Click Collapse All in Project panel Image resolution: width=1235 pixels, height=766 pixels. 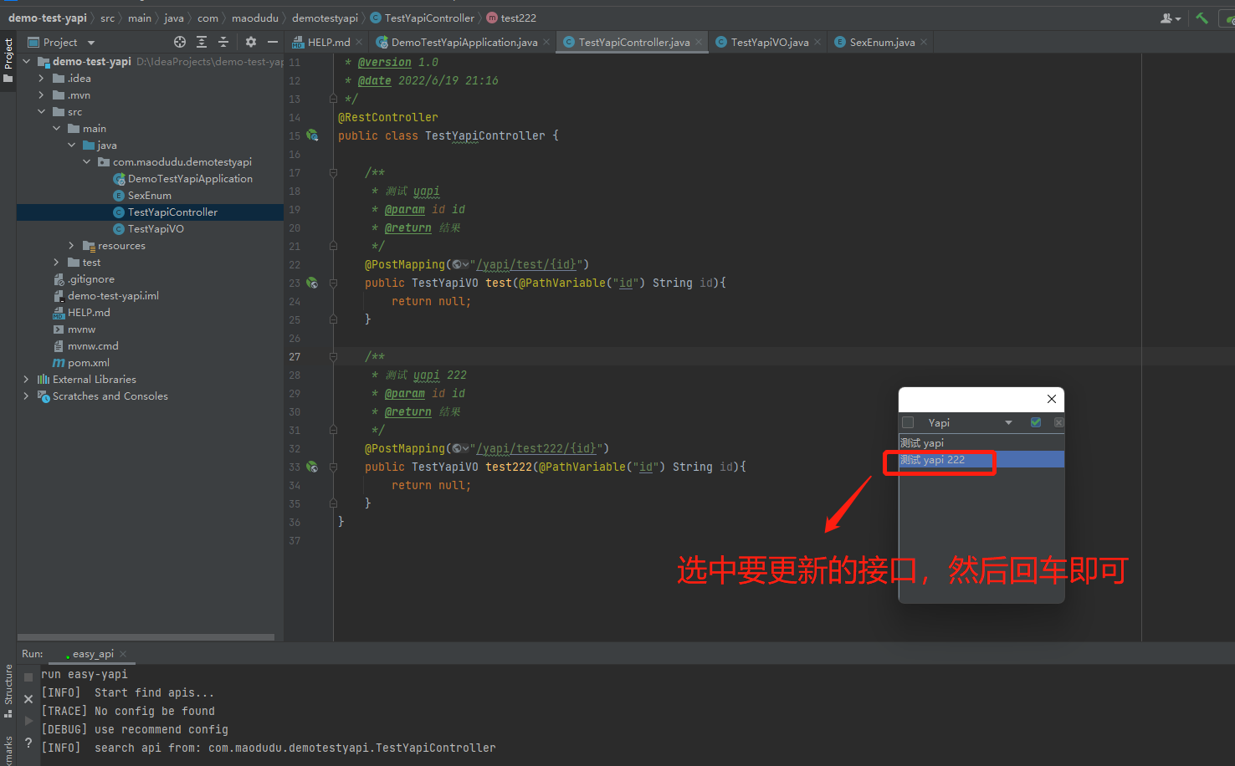223,42
